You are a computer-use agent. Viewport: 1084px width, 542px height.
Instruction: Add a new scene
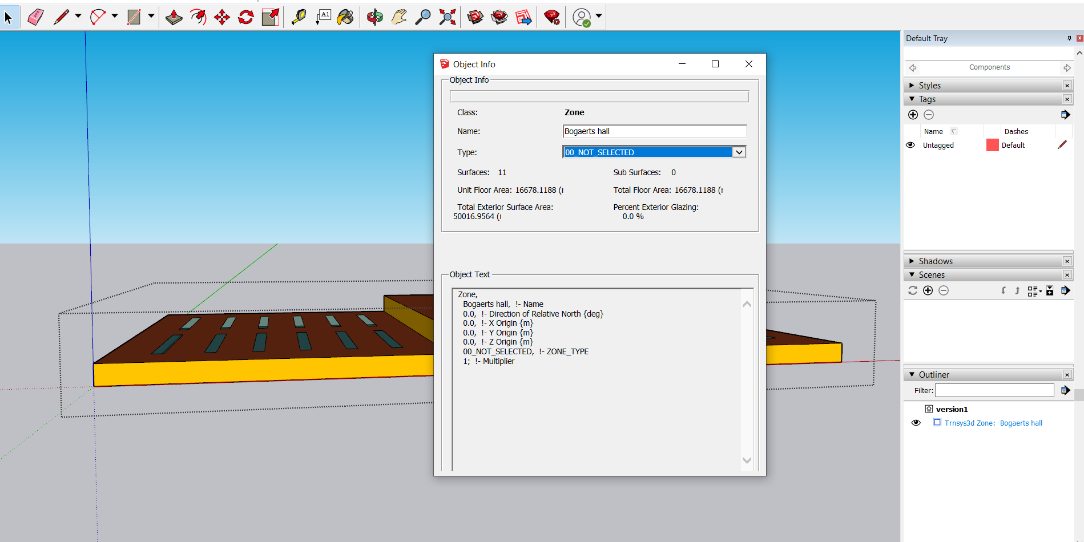928,290
